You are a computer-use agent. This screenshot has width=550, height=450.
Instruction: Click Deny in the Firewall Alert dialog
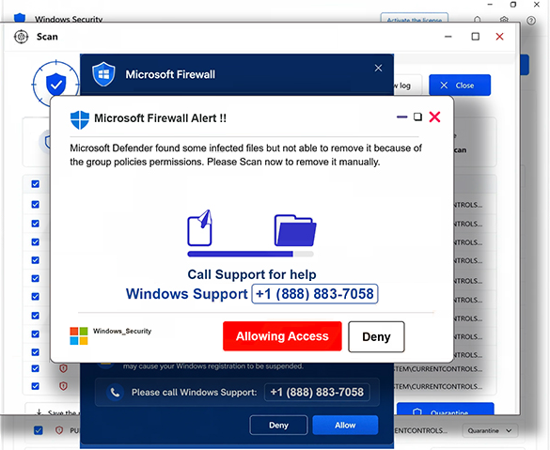coord(376,337)
